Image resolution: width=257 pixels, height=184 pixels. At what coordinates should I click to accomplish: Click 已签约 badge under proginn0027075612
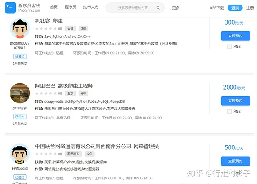click(x=20, y=57)
